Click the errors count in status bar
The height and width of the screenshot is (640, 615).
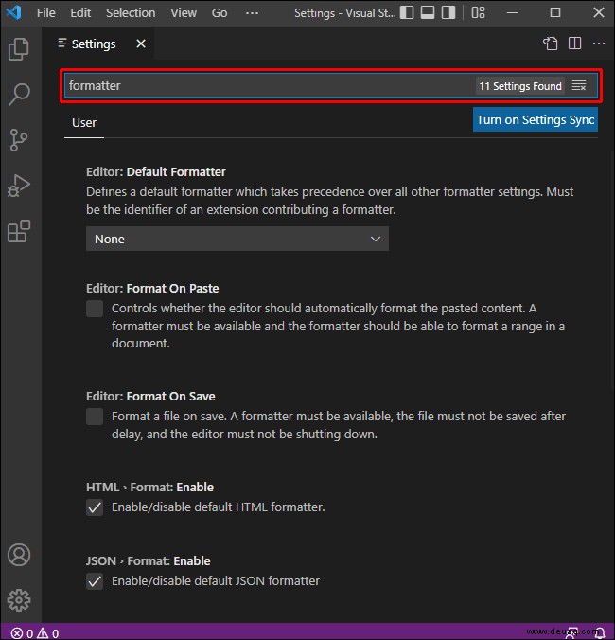(23, 633)
